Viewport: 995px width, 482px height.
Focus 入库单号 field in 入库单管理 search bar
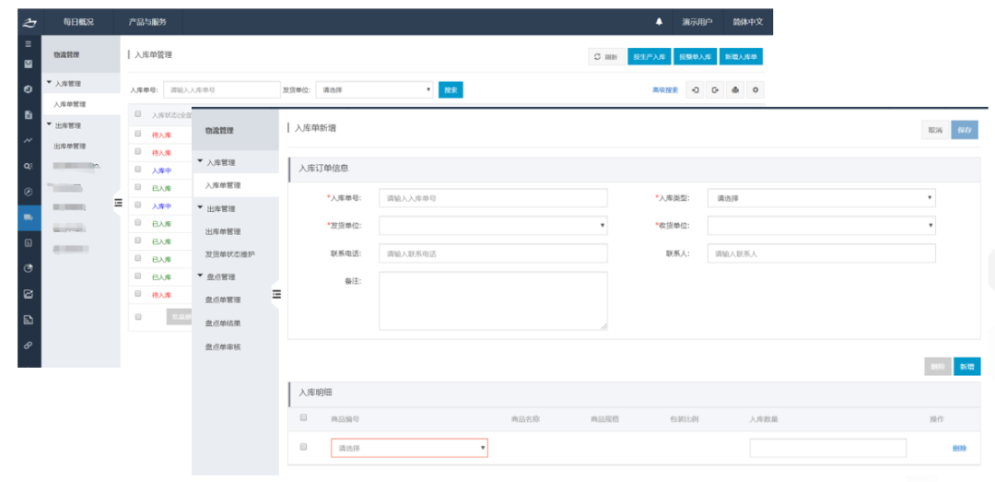221,90
